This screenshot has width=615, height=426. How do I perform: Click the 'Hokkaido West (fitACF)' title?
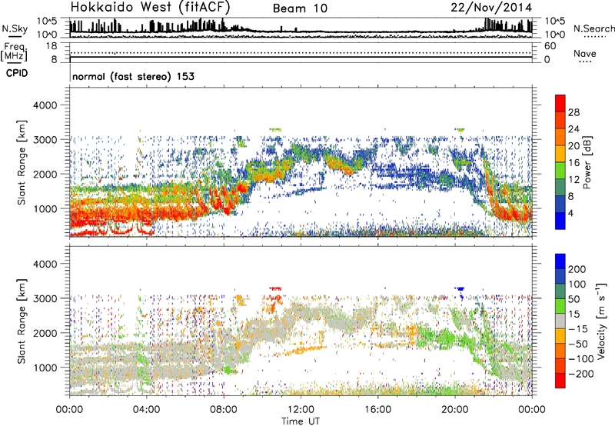point(150,7)
